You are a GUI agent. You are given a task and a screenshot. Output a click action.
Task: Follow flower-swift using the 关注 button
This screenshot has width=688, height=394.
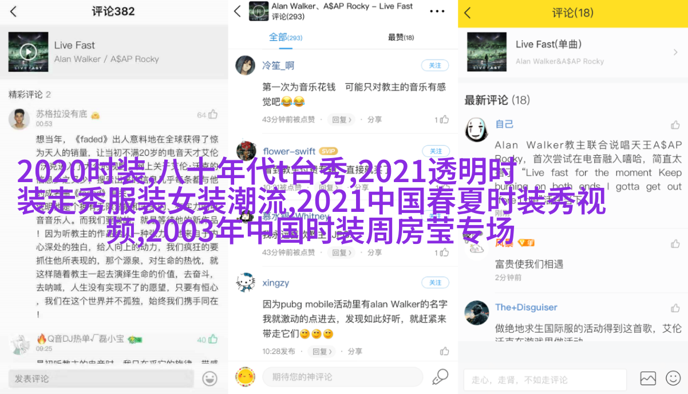[x=435, y=151]
